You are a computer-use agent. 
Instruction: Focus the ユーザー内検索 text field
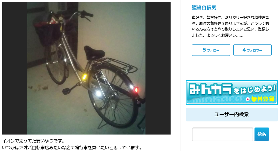tap(222, 134)
